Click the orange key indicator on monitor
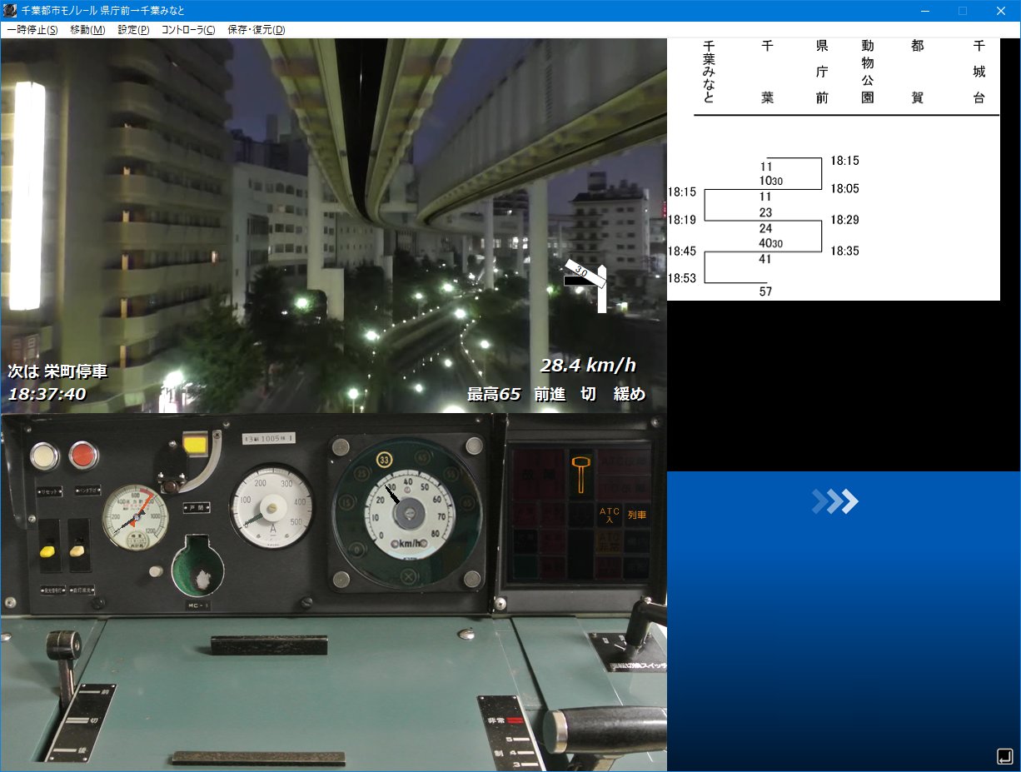Viewport: 1021px width, 772px height. (581, 475)
